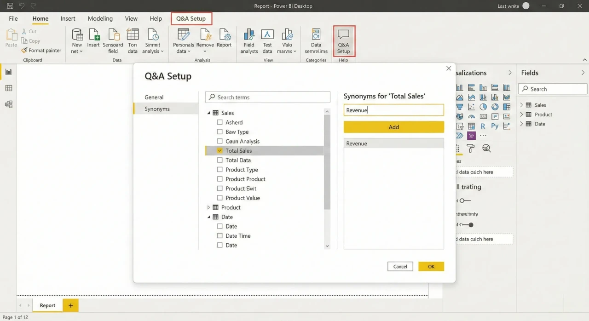Collapse the Visualizations pane chevron
Image resolution: width=589 pixels, height=321 pixels.
[x=510, y=73]
